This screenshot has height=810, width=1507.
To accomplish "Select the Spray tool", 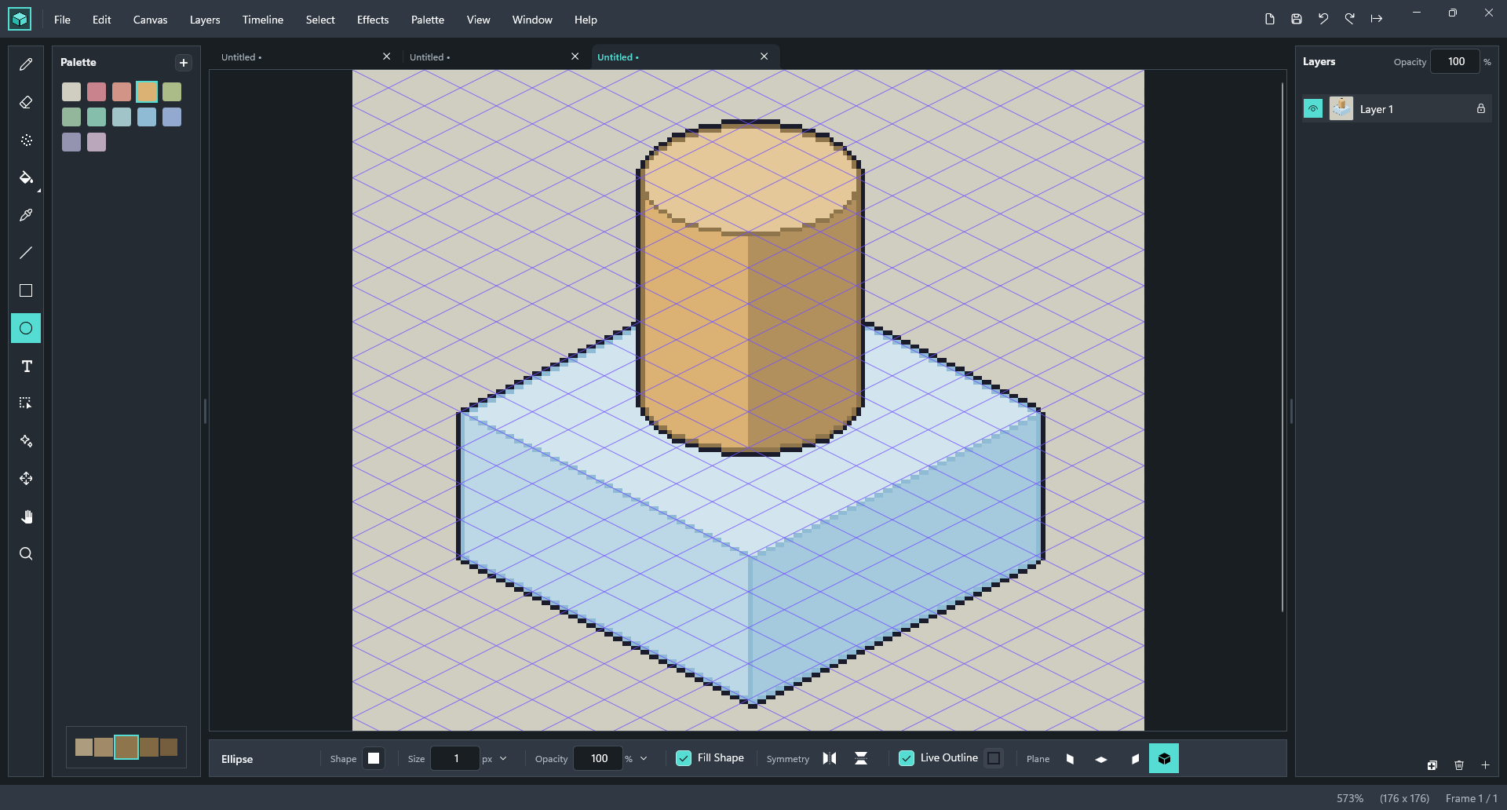I will coord(26,140).
